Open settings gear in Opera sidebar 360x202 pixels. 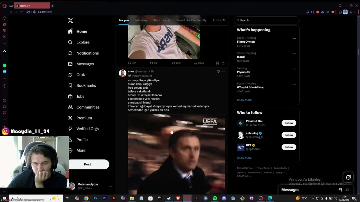4,113
